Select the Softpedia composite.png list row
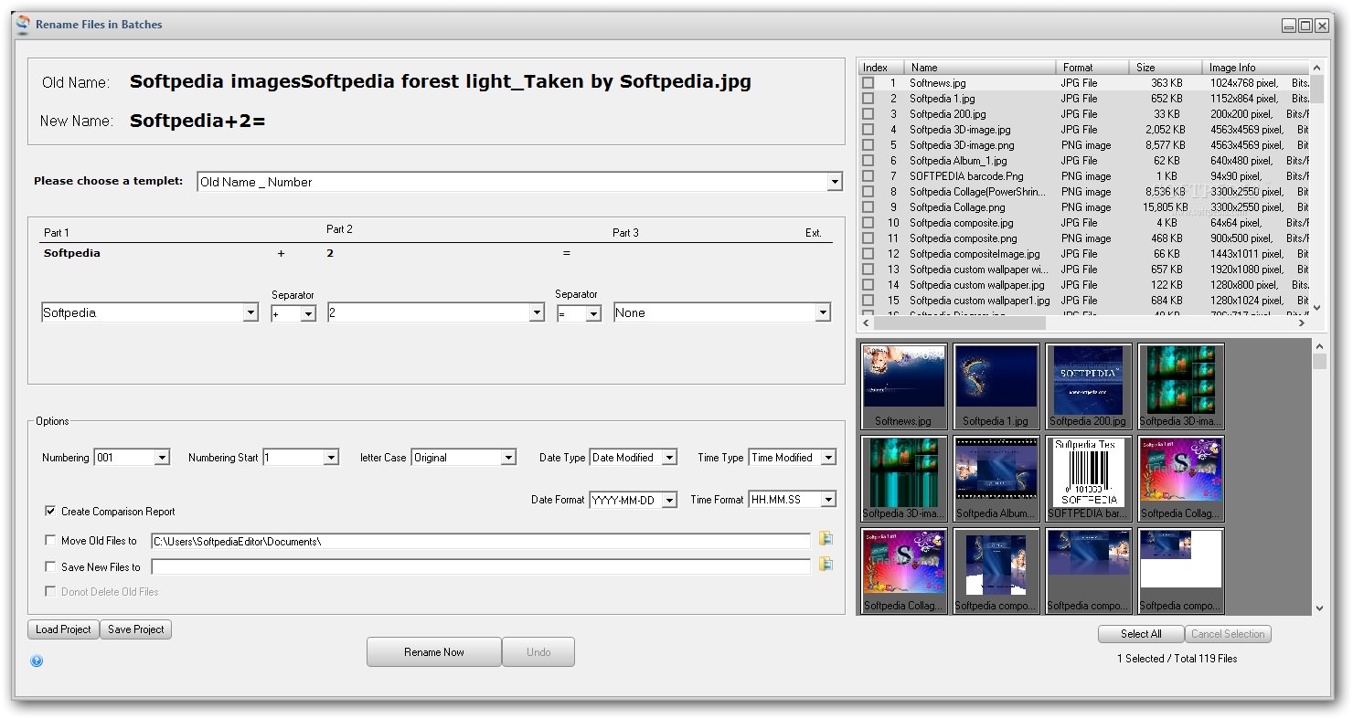Screen dimensions: 1353x719 tap(1084, 238)
